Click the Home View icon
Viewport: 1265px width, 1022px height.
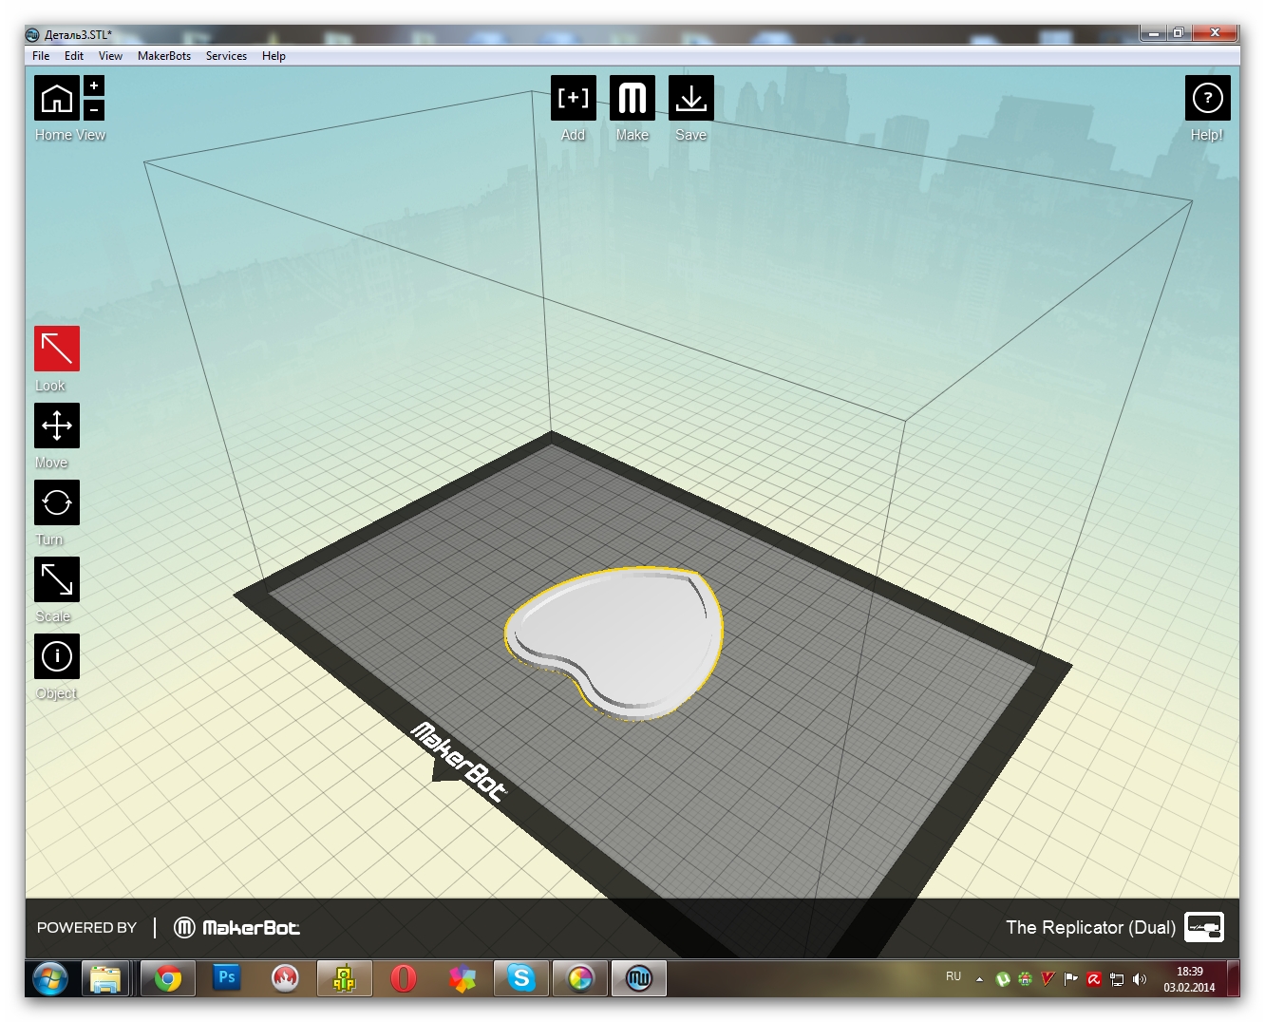(x=57, y=98)
